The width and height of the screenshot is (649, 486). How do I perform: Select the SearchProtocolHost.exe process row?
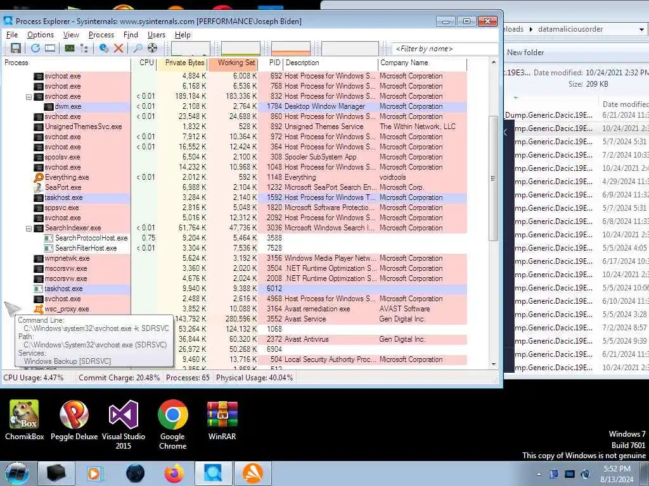(x=235, y=238)
